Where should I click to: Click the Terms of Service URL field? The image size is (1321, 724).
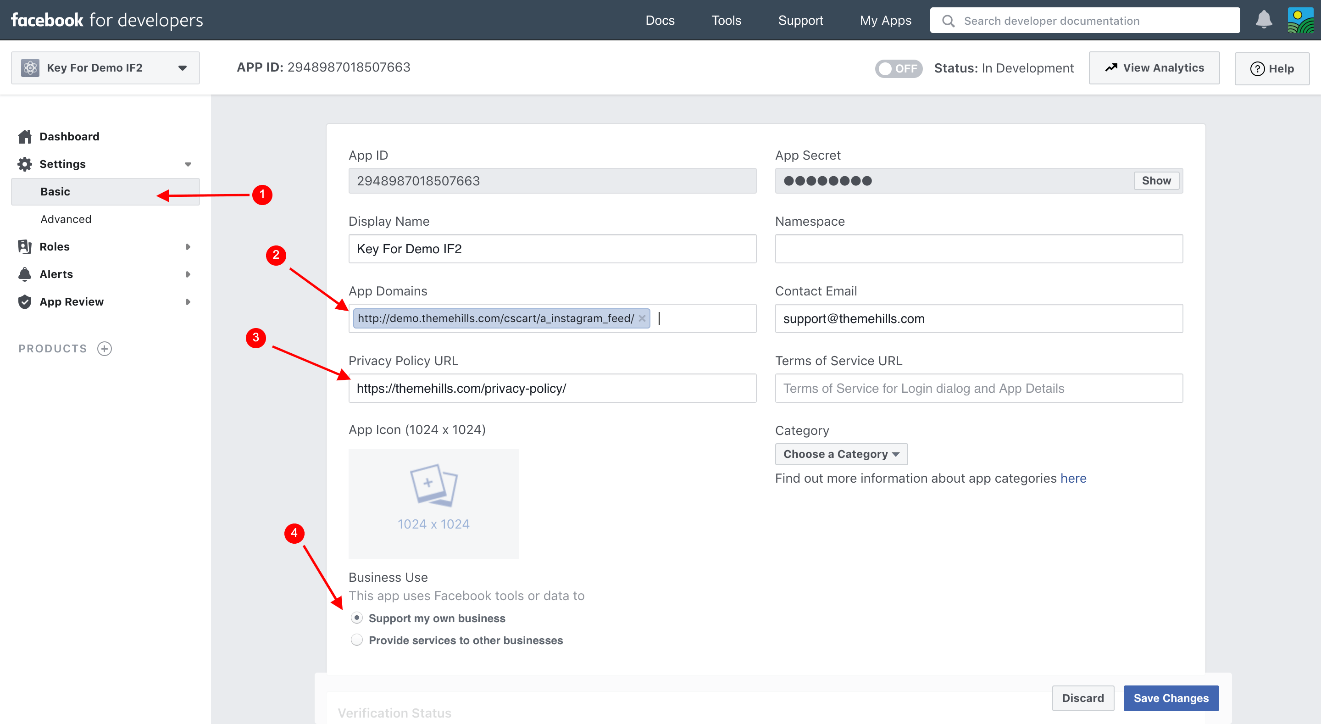pyautogui.click(x=979, y=389)
